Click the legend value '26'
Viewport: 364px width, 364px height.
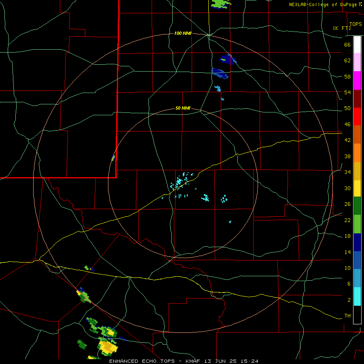click(x=347, y=204)
